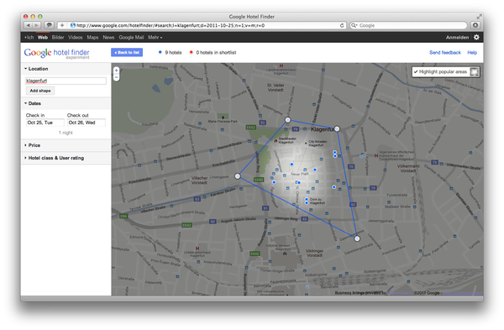Open the Check out date picker

coord(87,123)
